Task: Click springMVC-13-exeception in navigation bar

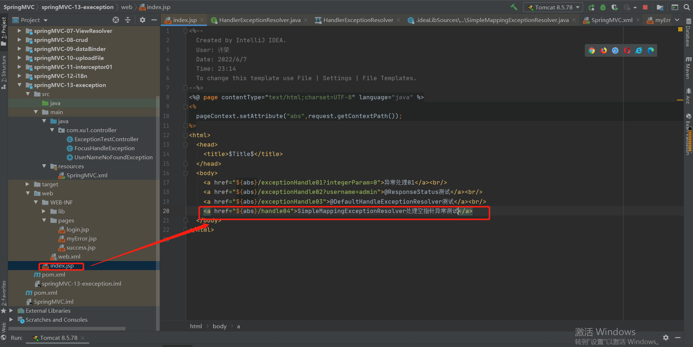Action: click(77, 7)
